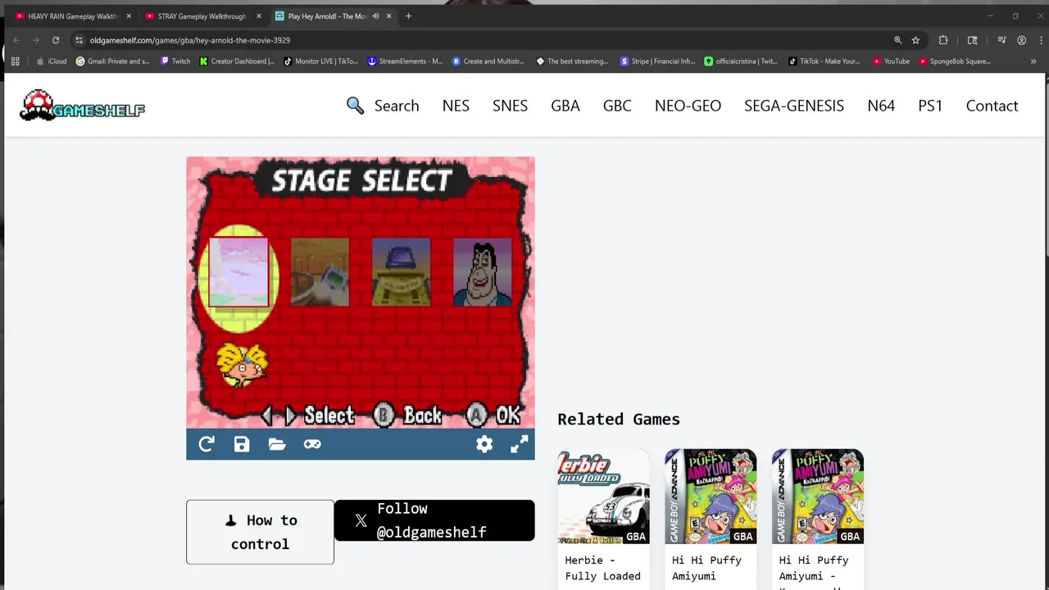Open a new browser tab

408,16
